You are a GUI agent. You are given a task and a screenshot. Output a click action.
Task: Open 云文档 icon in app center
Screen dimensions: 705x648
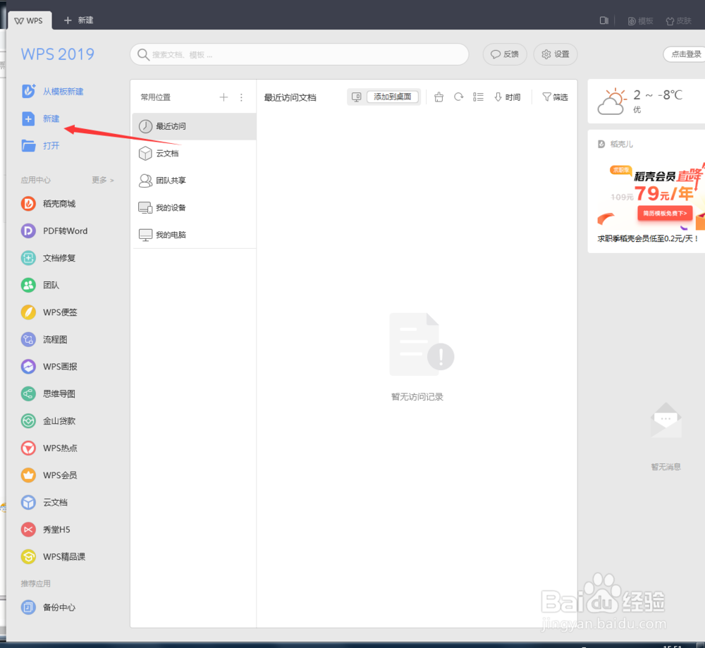28,502
